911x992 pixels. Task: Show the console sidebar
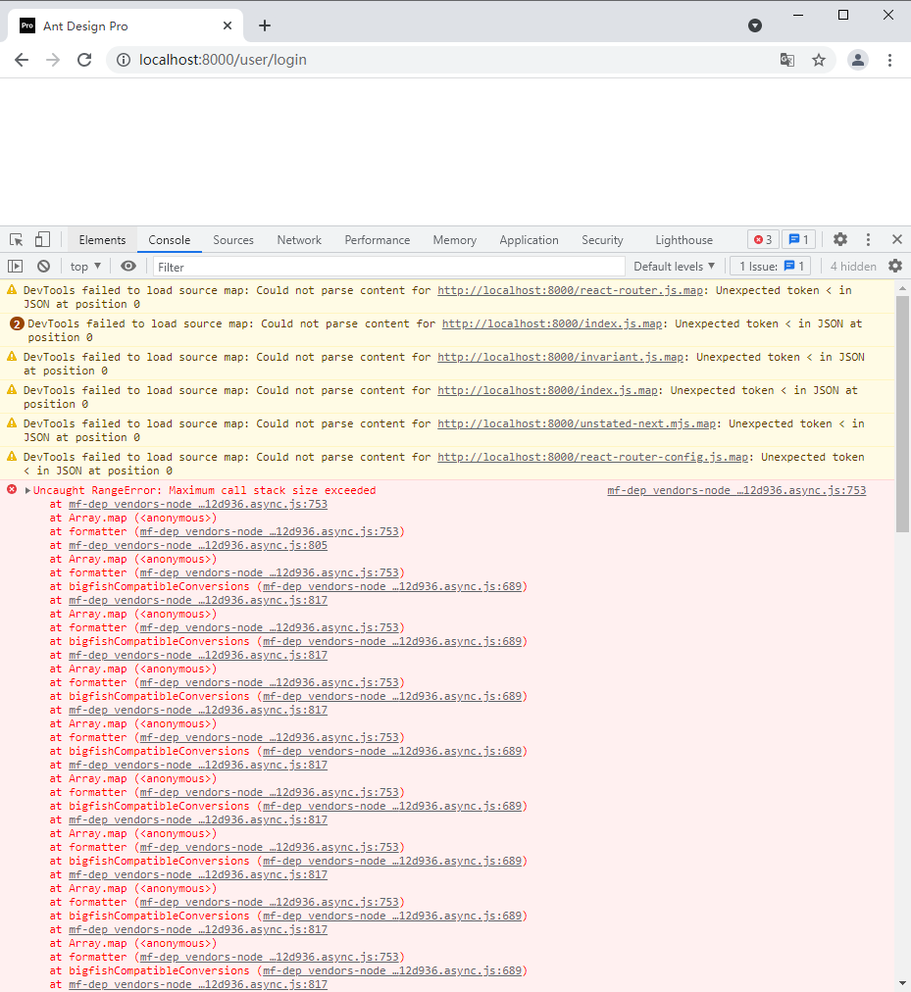point(16,266)
